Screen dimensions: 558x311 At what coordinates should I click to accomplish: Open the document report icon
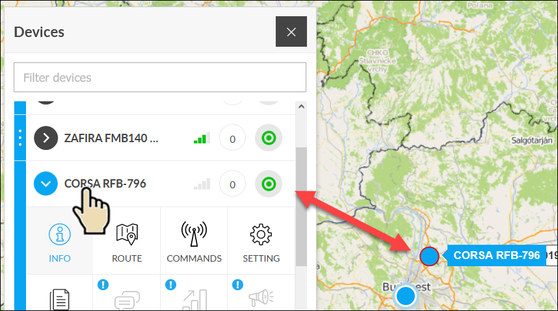(59, 299)
